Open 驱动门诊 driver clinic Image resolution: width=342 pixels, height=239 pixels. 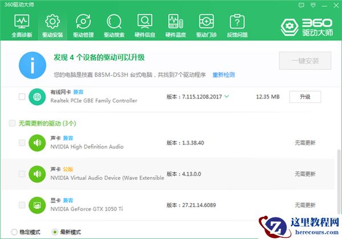[x=206, y=26]
